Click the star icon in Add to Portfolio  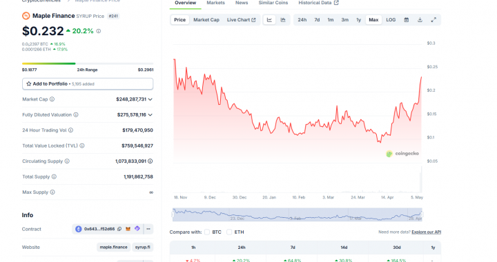coord(29,84)
